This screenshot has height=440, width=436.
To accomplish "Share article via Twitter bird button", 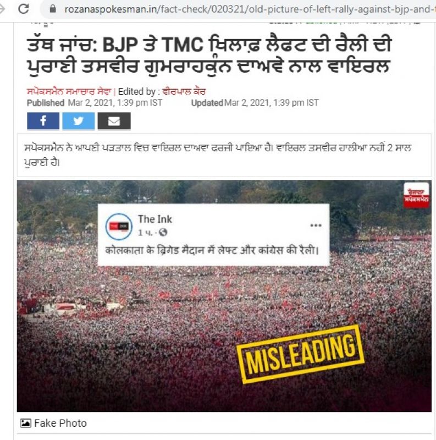I will [78, 121].
